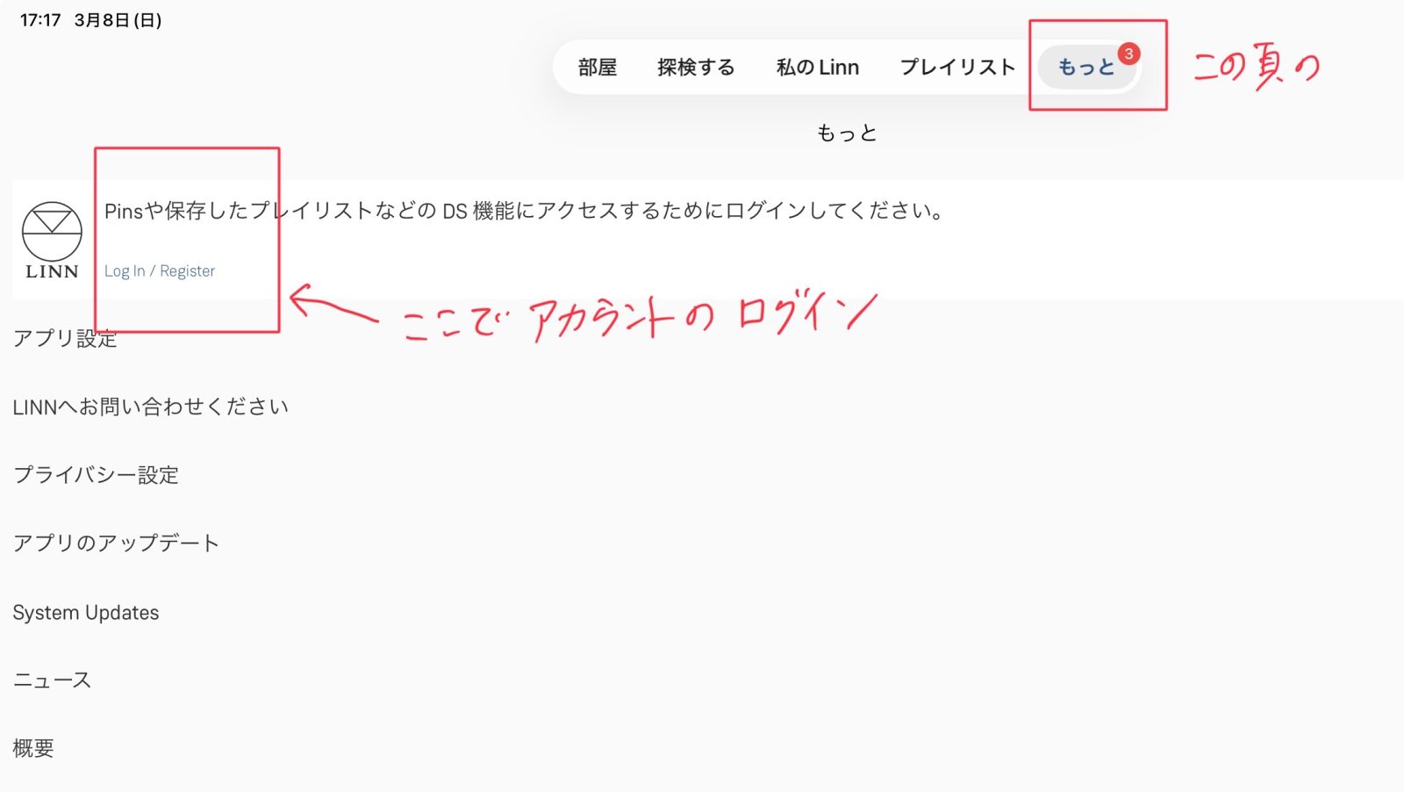
Task: Open the 探検する tab
Action: (x=696, y=68)
